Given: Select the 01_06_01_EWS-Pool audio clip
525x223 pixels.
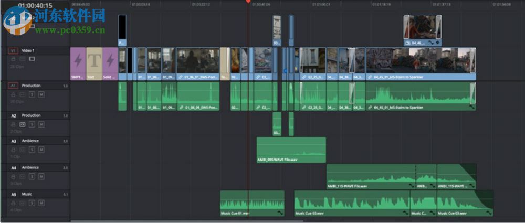Looking at the screenshot, I should coord(198,97).
